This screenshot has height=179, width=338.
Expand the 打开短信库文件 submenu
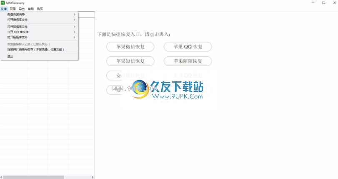pyautogui.click(x=39, y=27)
